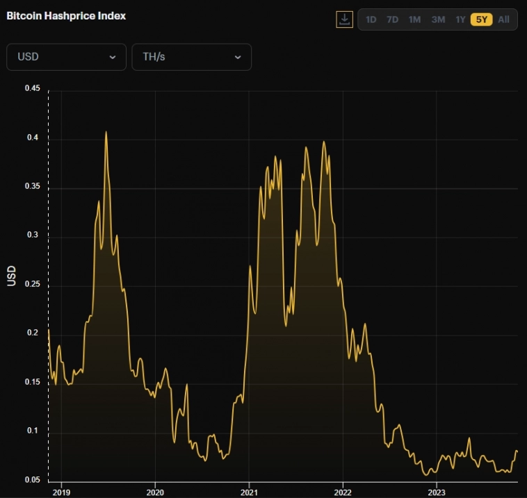Screen dimensions: 527x498
Task: Switch the chart range to 1D
Action: pos(371,19)
